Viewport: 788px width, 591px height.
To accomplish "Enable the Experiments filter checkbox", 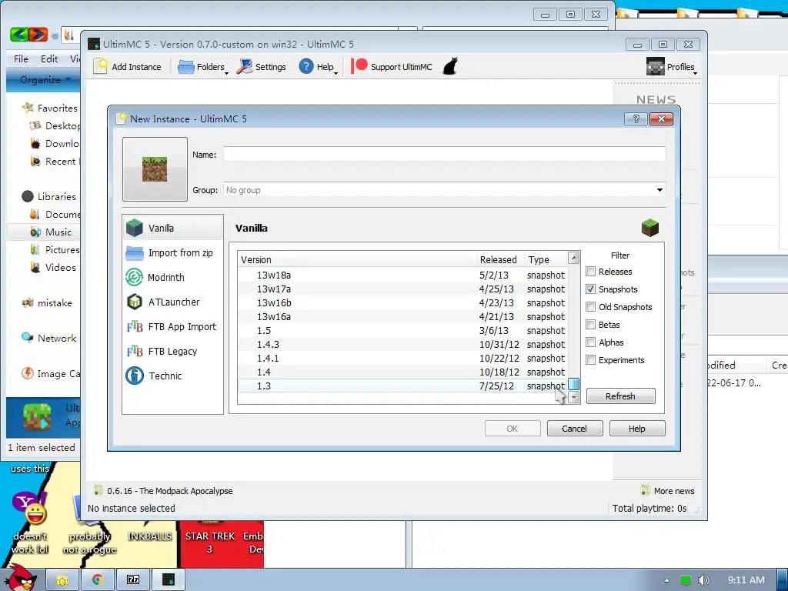I will [x=590, y=360].
